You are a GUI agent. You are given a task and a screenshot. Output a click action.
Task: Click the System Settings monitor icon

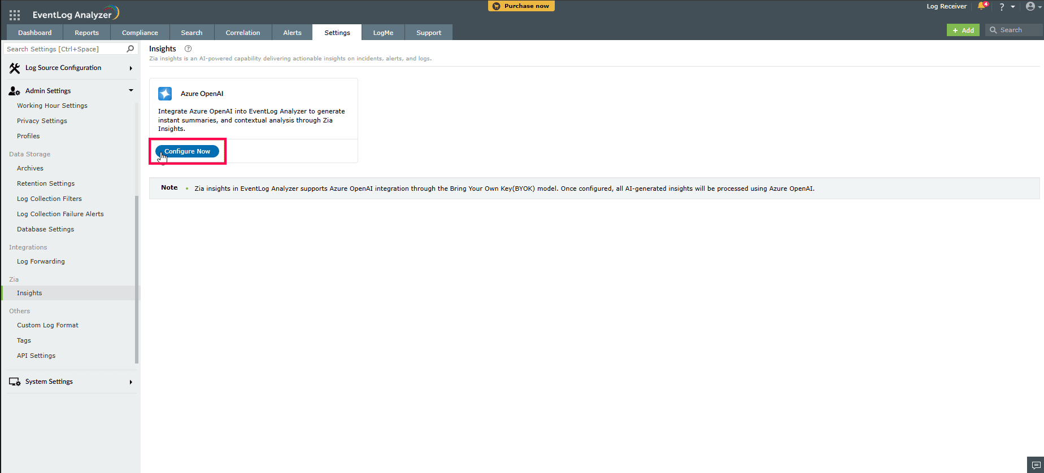pos(15,382)
